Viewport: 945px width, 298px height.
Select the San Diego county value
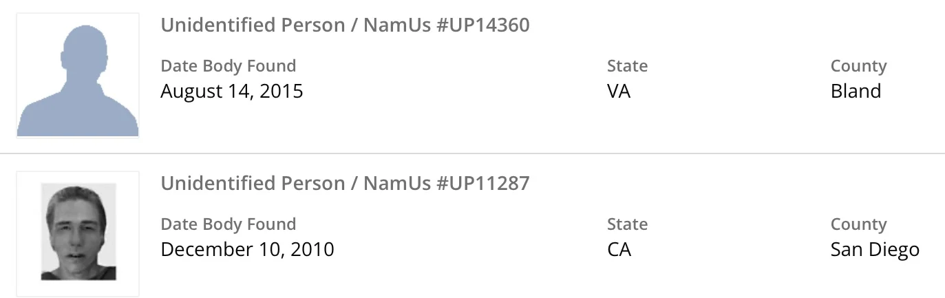pyautogui.click(x=875, y=249)
